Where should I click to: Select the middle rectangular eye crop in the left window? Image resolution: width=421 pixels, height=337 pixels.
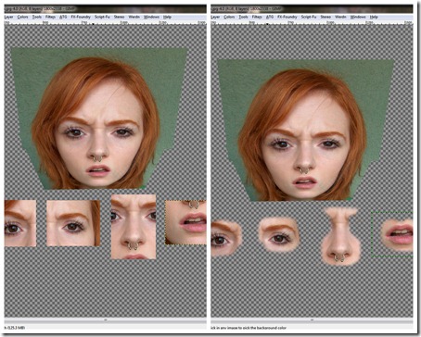click(x=73, y=223)
